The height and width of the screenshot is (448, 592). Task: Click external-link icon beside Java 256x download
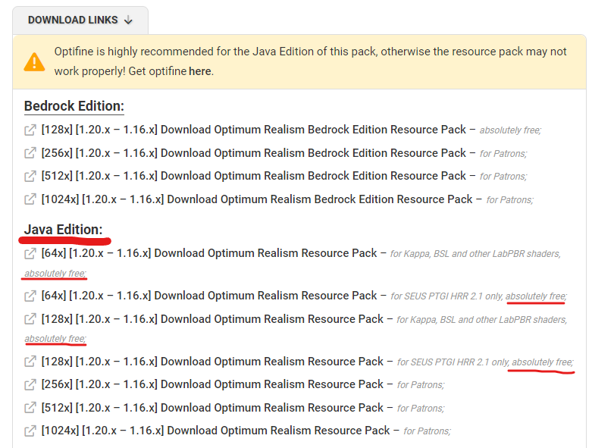pos(30,384)
